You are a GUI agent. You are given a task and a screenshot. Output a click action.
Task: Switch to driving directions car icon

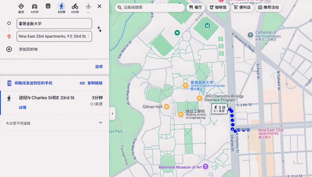[x=35, y=6]
